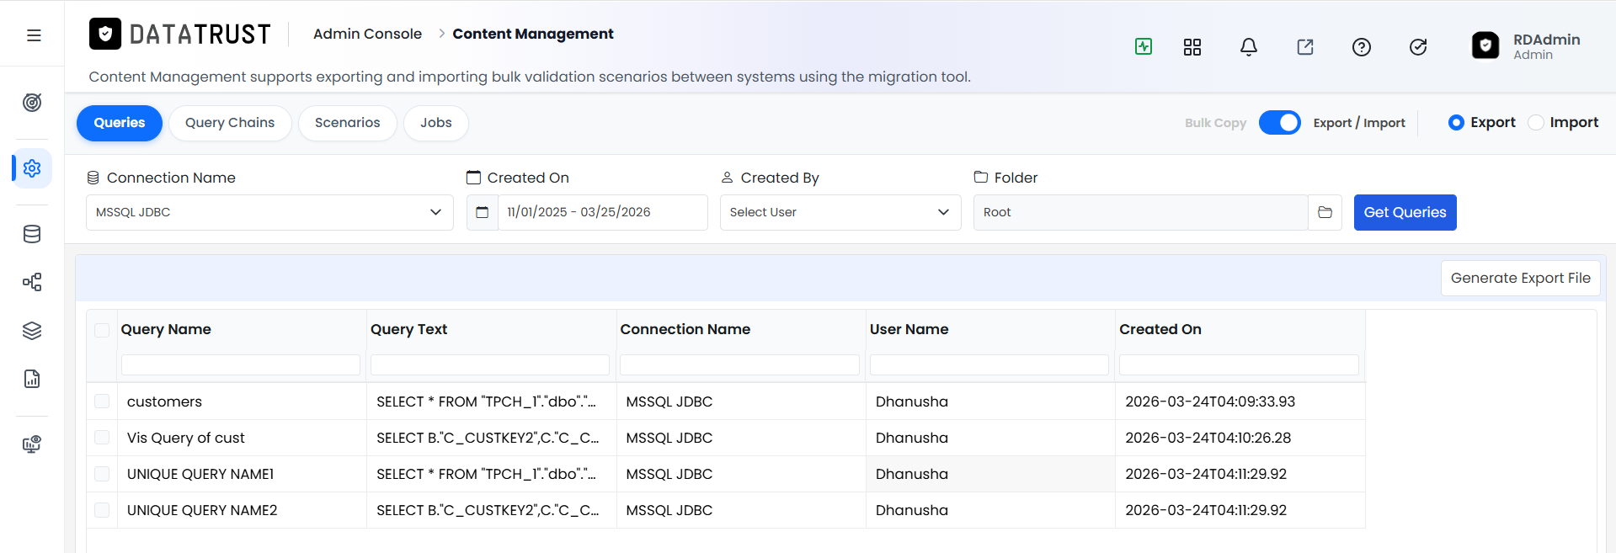Open the help question mark icon
This screenshot has height=553, width=1616.
(x=1362, y=47)
